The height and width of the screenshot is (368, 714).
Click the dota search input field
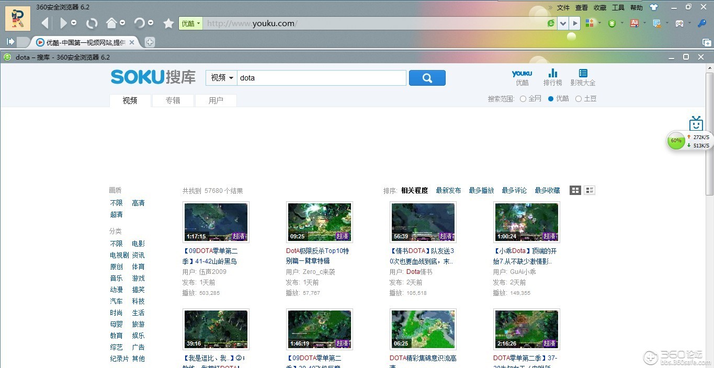click(x=322, y=78)
